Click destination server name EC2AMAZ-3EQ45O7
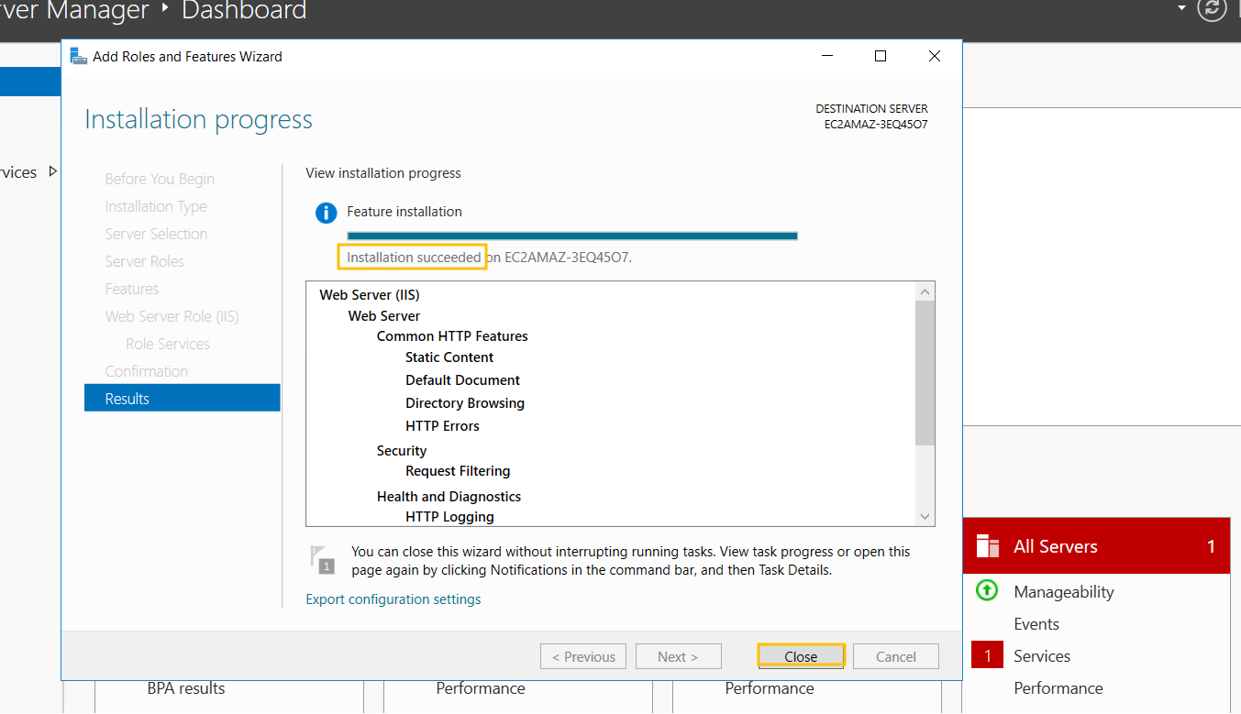This screenshot has width=1241, height=714. (x=876, y=125)
